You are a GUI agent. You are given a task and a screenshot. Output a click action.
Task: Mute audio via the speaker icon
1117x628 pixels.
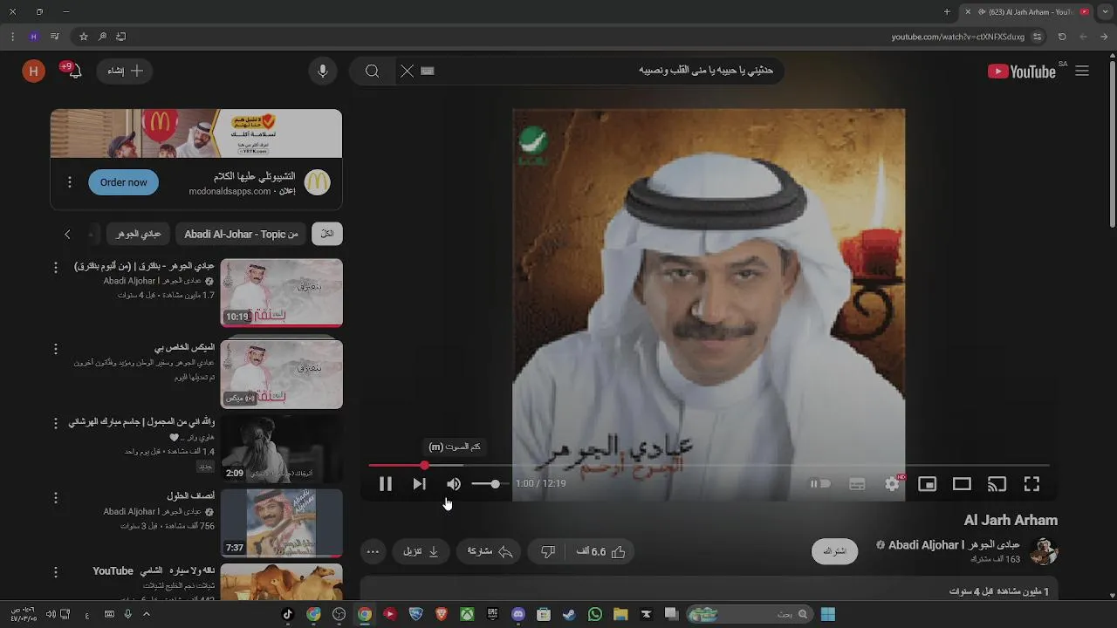pos(454,484)
